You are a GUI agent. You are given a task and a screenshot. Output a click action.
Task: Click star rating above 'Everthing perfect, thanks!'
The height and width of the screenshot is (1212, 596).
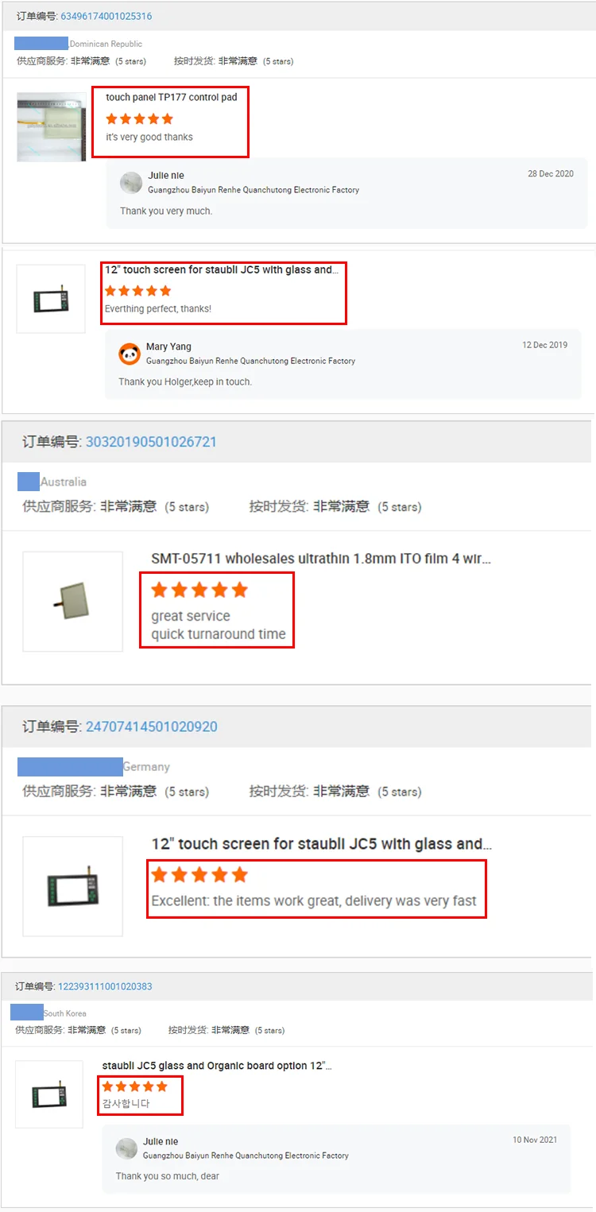(138, 291)
